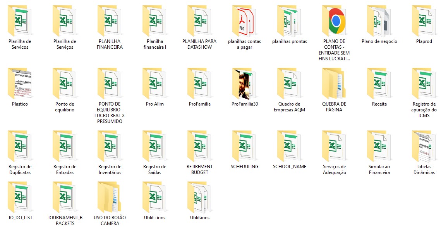Open the PLANO DE CONTAS Chrome folder icon
The width and height of the screenshot is (441, 227).
[334, 20]
